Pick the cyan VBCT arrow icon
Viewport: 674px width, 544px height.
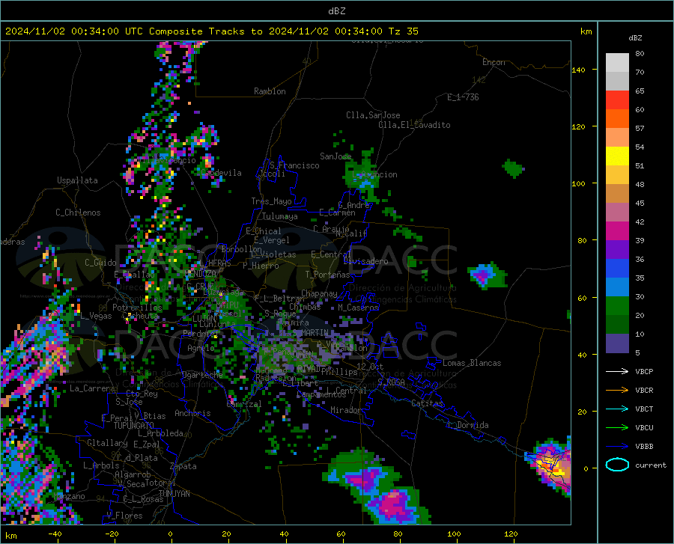pos(617,409)
